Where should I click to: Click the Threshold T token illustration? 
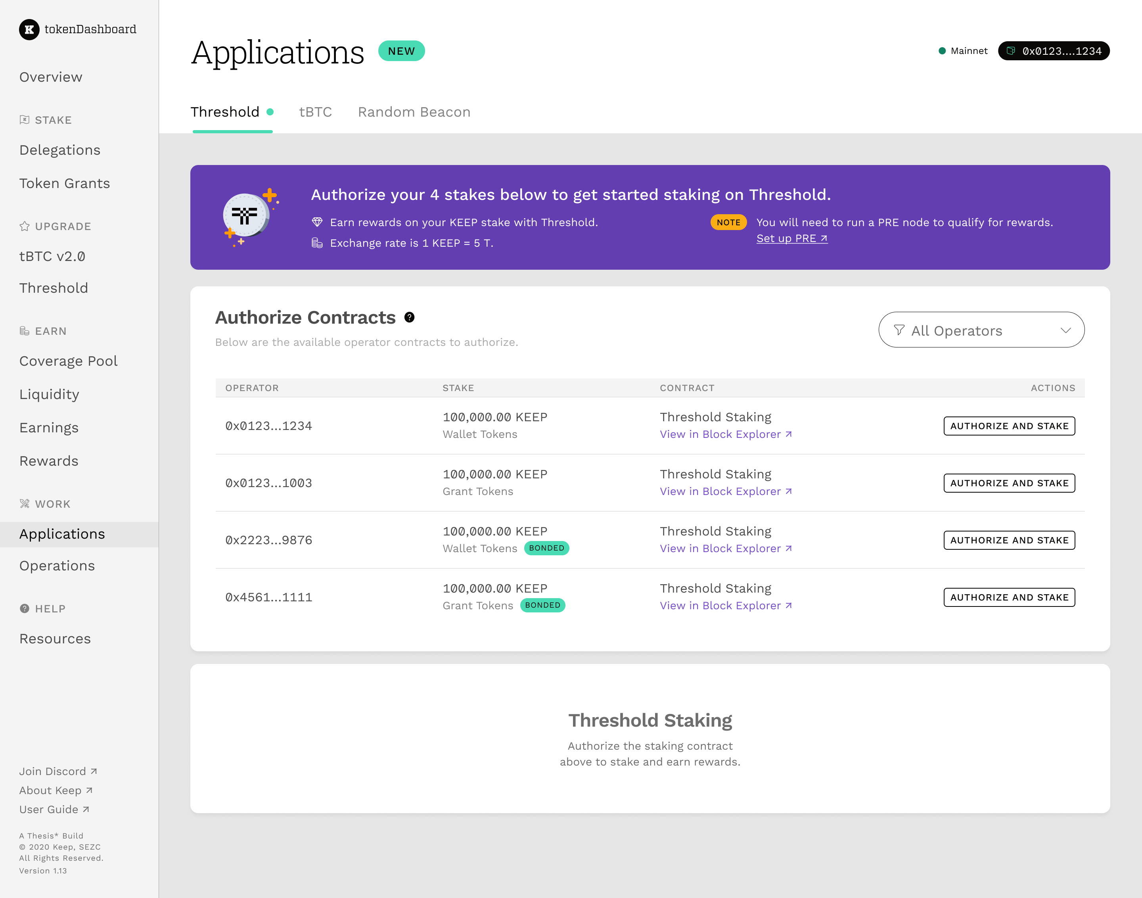click(245, 215)
